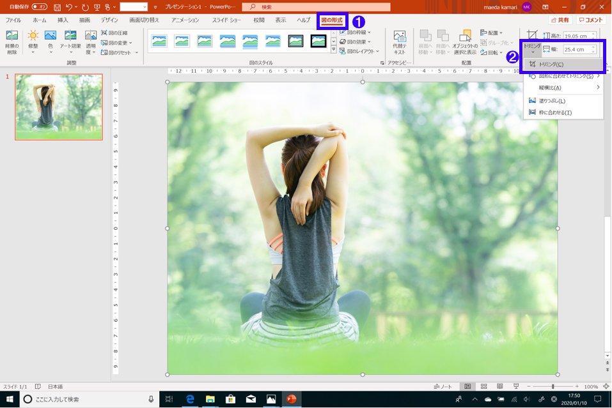Image resolution: width=612 pixels, height=408 pixels.
Task: Open 図の枠線 (Picture Border) dropdown
Action: tap(355, 33)
